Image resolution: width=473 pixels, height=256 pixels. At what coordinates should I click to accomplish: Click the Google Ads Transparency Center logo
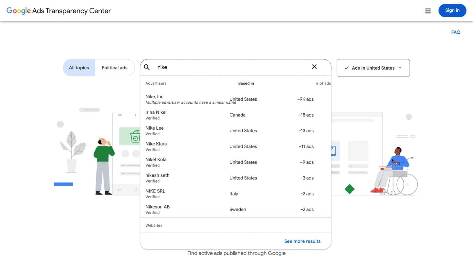click(59, 11)
